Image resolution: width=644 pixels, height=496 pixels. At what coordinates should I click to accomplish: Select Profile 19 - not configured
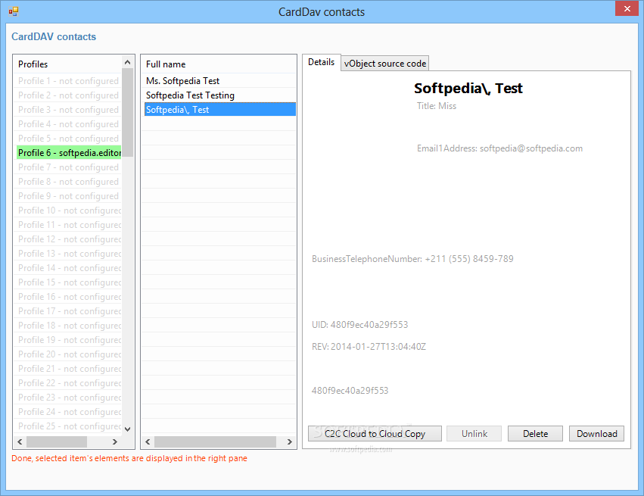tap(69, 340)
